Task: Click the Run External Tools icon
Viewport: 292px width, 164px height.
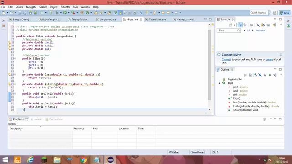Action: (x=73, y=13)
